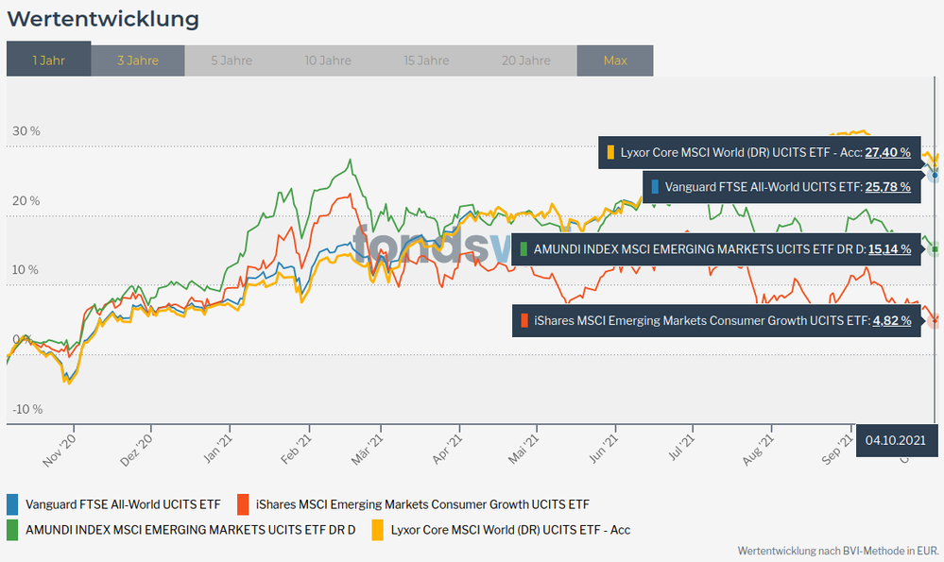The height and width of the screenshot is (562, 944).
Task: Switch to the 20 Jahre period
Action: (526, 60)
